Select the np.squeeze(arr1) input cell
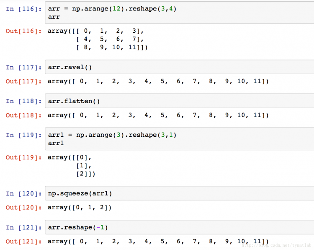 click(x=180, y=193)
